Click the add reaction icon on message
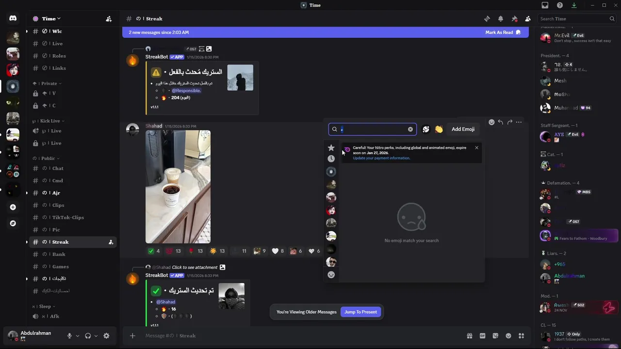This screenshot has height=349, width=621. pyautogui.click(x=491, y=122)
